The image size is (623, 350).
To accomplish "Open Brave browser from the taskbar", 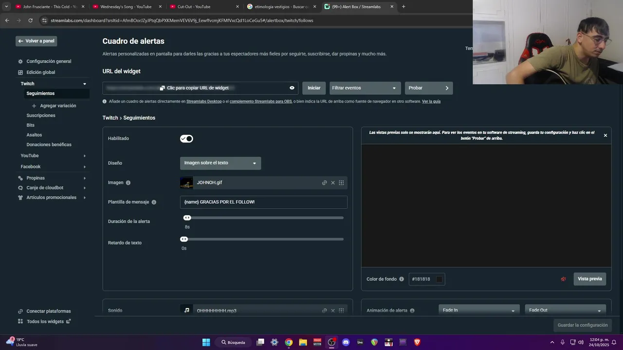I will click(x=417, y=342).
